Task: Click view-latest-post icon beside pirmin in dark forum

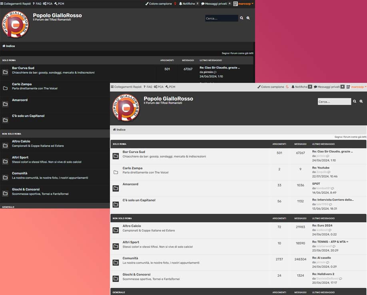Action: click(215, 72)
